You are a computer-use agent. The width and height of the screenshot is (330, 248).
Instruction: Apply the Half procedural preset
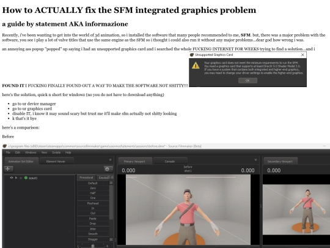click(x=93, y=193)
